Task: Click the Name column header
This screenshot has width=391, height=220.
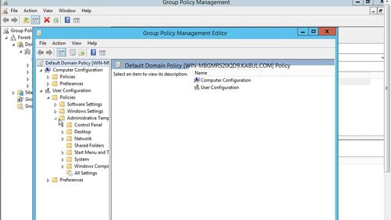Action: pos(227,73)
